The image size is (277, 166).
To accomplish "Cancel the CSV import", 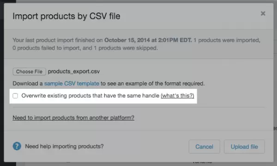I will coord(205,147).
